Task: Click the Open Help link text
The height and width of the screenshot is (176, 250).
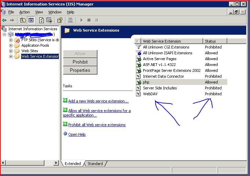Action: (77, 134)
